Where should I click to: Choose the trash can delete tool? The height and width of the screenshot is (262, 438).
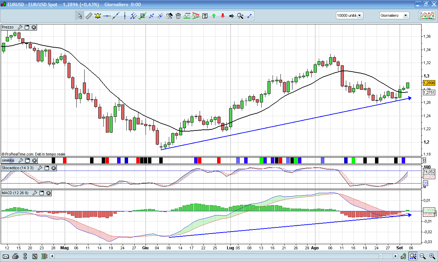click(x=178, y=16)
